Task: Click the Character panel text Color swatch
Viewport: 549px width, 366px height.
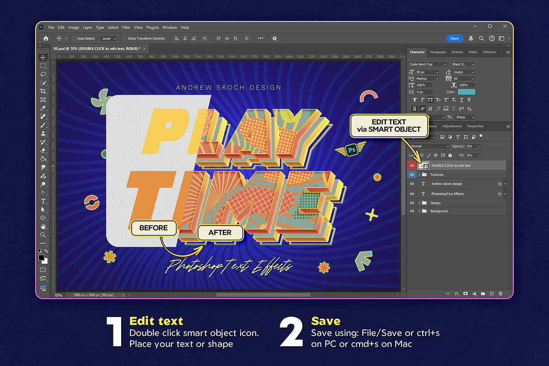Action: 467,92
